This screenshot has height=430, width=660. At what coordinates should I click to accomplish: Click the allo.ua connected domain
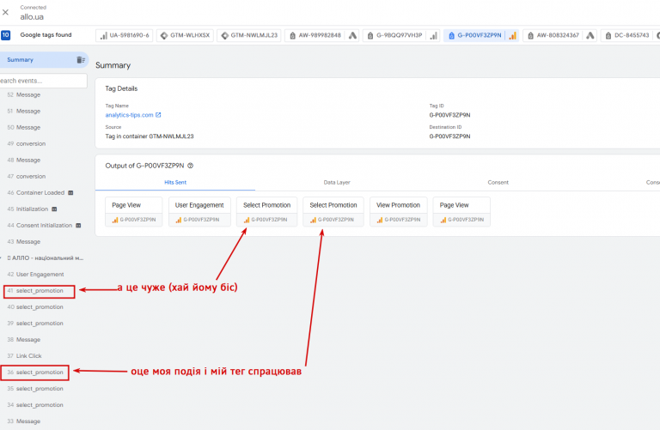click(x=32, y=17)
